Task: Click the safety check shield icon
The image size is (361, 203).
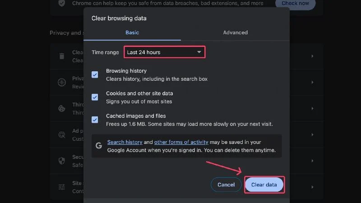Action: (62, 3)
